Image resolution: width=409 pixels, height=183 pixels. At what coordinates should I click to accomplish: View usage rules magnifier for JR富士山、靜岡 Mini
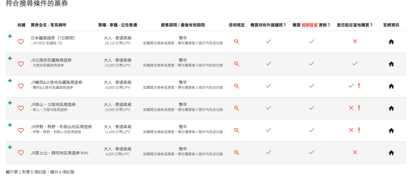tap(237, 153)
